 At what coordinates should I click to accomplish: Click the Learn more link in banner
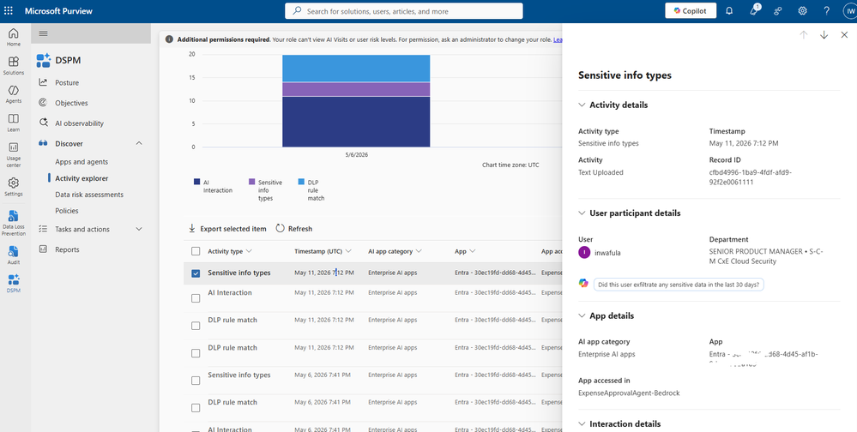tap(558, 39)
